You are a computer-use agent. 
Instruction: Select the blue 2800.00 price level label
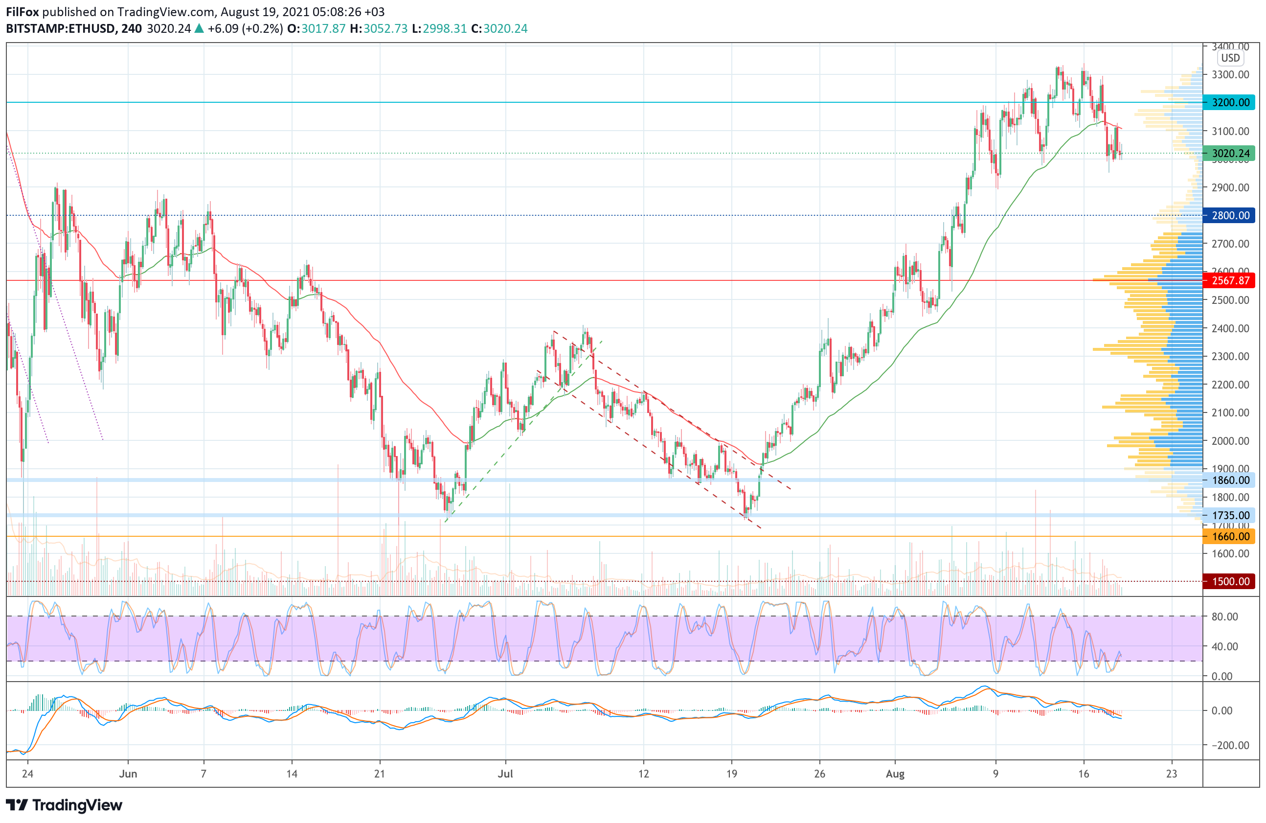1230,215
